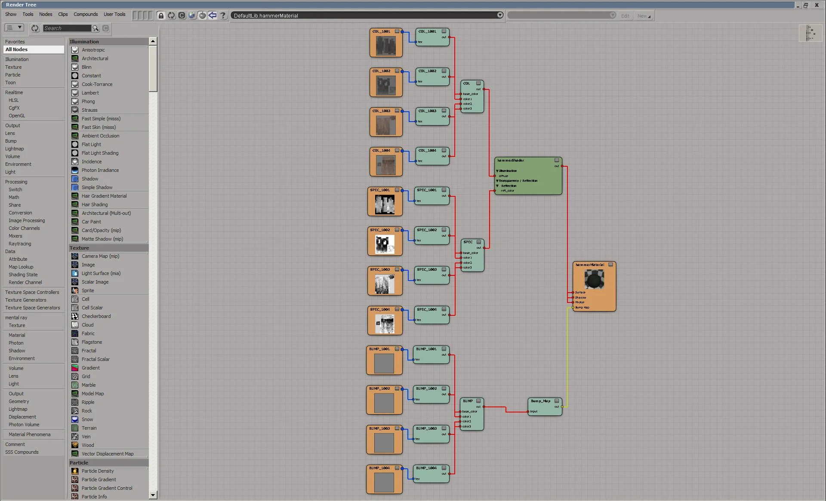Open the list view mode dropdown
Screen dimensions: 826x501
click(x=14, y=27)
